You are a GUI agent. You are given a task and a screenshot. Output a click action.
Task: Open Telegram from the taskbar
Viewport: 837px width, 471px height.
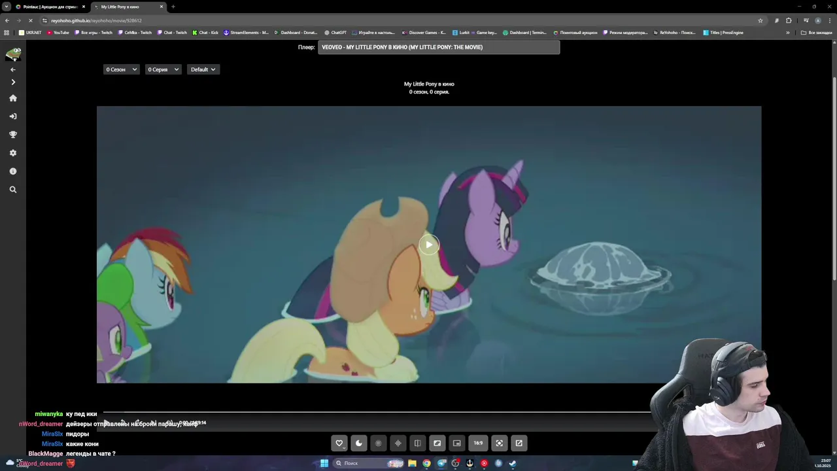(441, 463)
